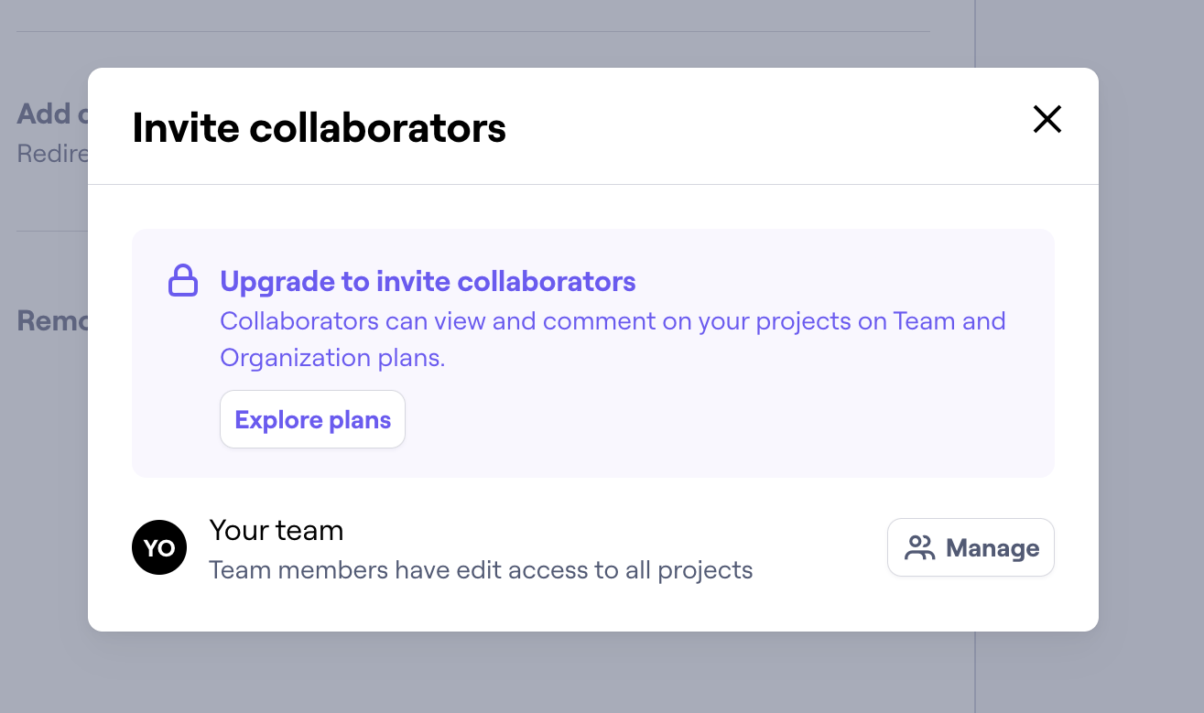Click "Team members have edit access" description
Viewport: 1204px width, 713px height.
(481, 570)
